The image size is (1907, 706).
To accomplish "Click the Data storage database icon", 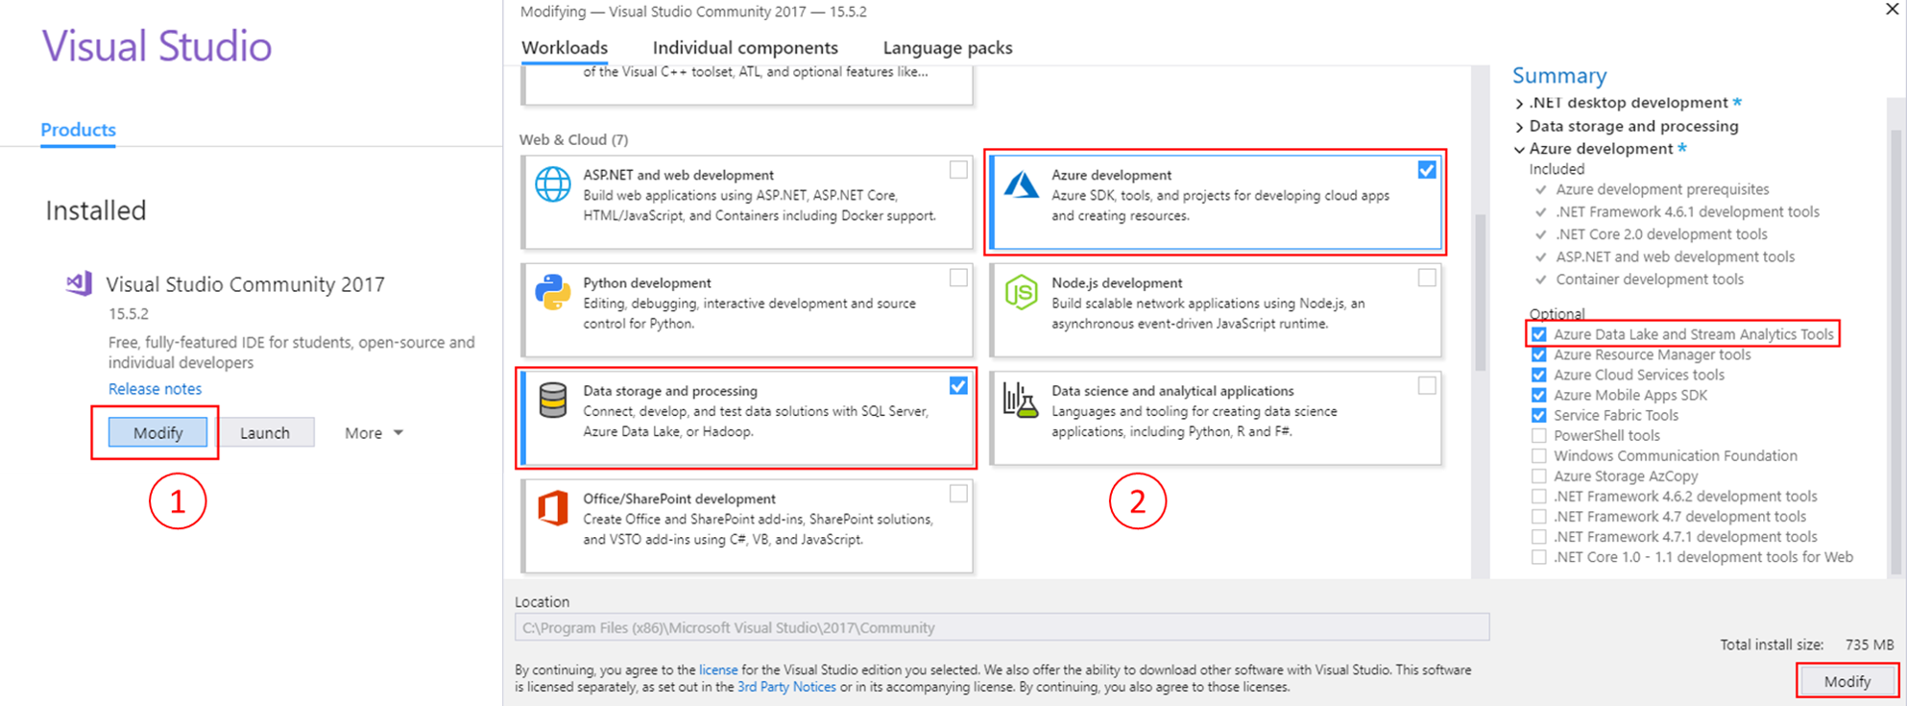I will point(553,401).
